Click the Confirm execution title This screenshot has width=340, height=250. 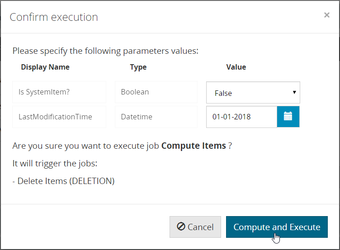54,17
